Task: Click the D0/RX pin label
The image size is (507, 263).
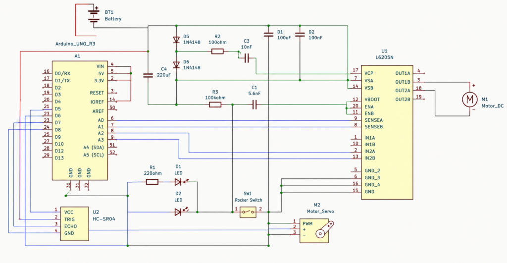Action: [62, 73]
